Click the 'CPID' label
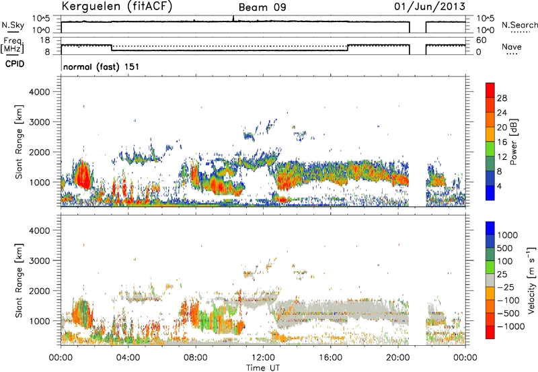 [x=15, y=64]
